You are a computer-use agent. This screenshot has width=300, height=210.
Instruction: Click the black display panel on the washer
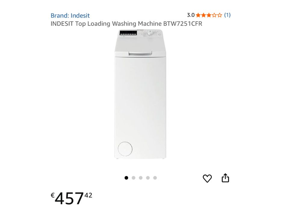[128, 33]
